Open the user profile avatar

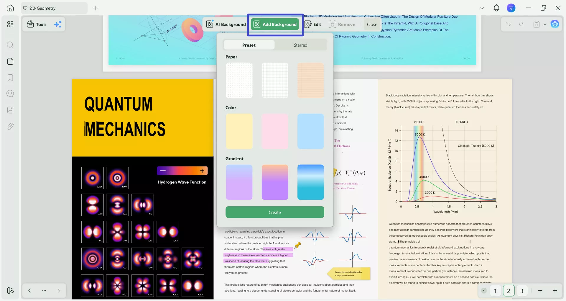pos(511,8)
